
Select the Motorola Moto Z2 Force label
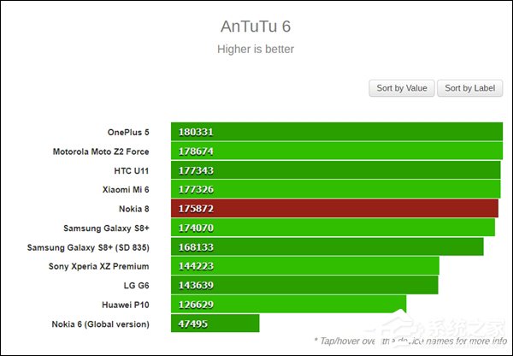pos(101,151)
